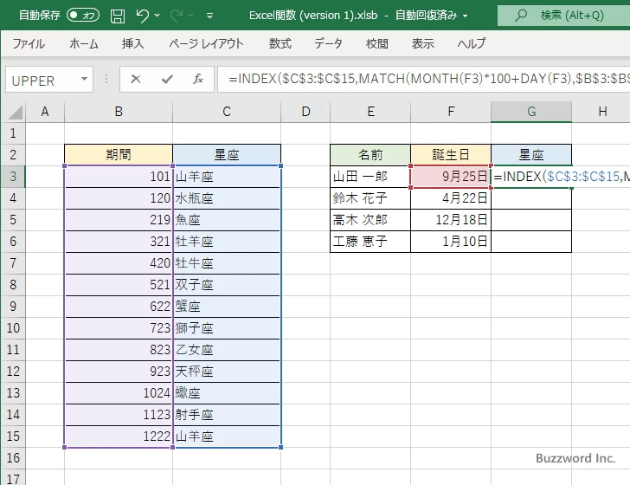Select column A header

click(45, 112)
